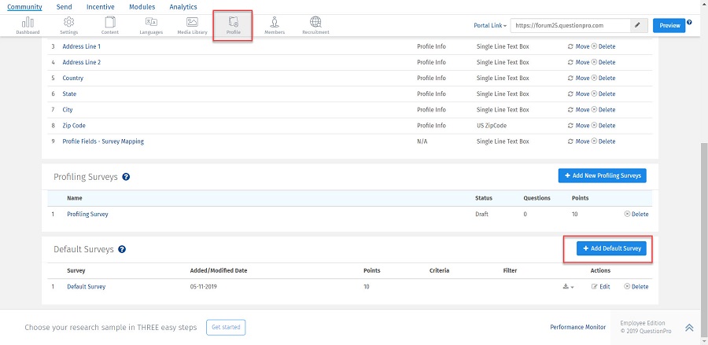Open the Dashboard icon in toolbar
The image size is (708, 345).
28,25
